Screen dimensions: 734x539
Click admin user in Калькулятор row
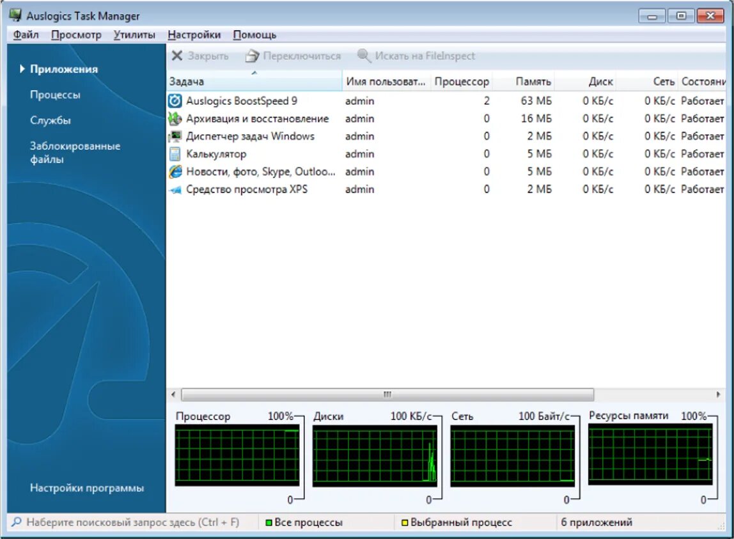coord(359,154)
